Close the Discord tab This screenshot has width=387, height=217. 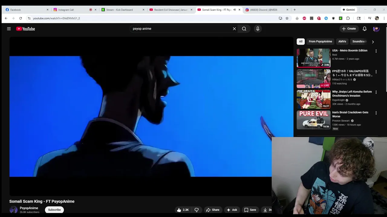(x=287, y=10)
